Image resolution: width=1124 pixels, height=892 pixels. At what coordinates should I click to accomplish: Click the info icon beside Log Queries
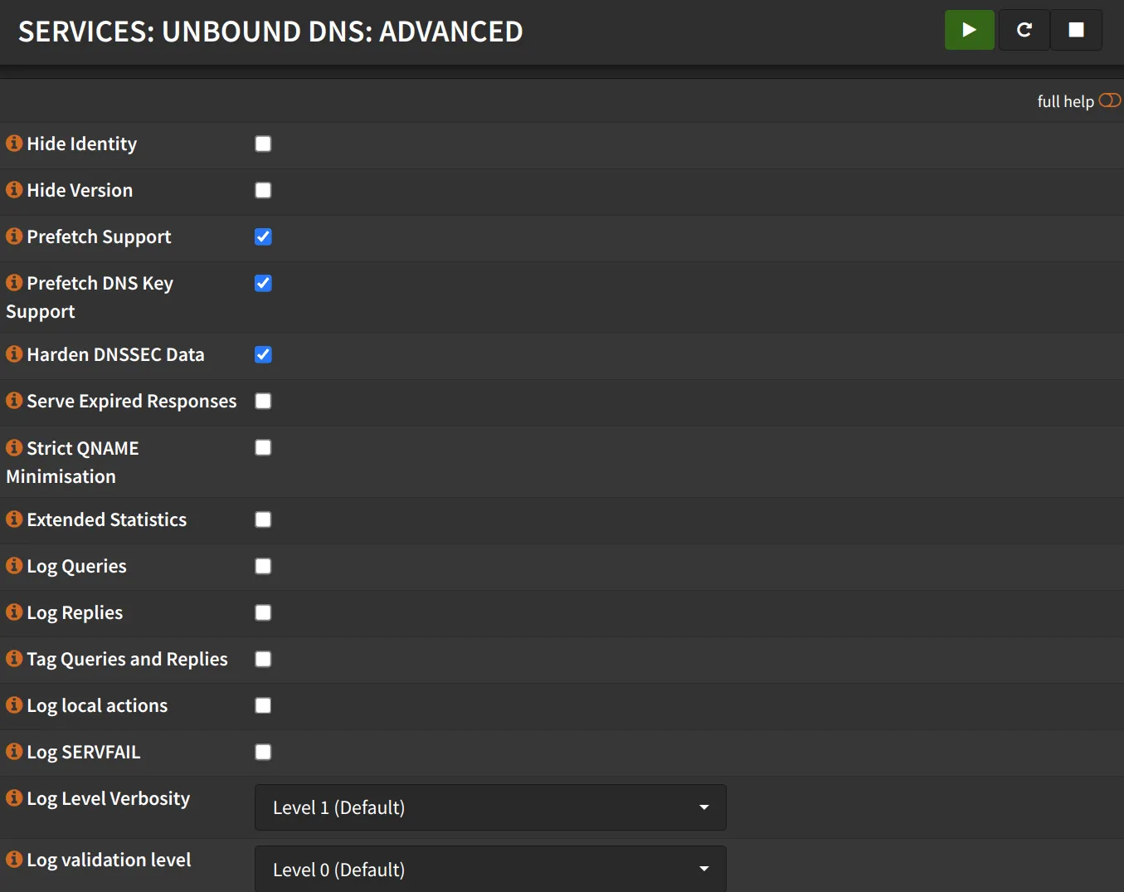pyautogui.click(x=13, y=565)
